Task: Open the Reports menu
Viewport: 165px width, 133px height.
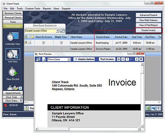Action: (x=47, y=8)
